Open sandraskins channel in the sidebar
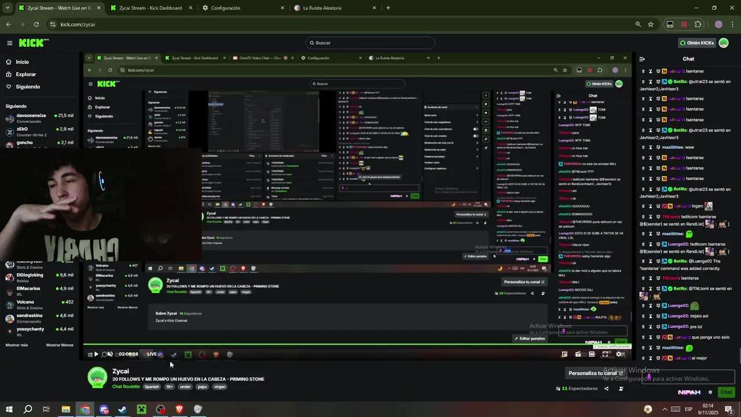Viewport: 741px width, 417px height. pyautogui.click(x=39, y=318)
